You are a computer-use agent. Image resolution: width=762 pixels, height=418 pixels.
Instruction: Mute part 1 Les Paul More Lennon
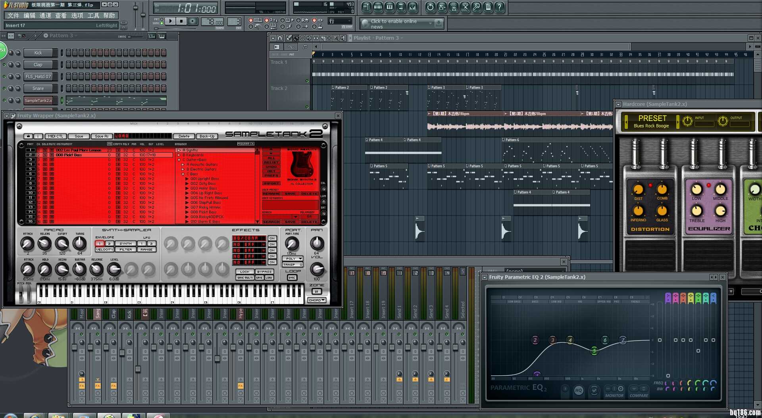click(x=51, y=150)
